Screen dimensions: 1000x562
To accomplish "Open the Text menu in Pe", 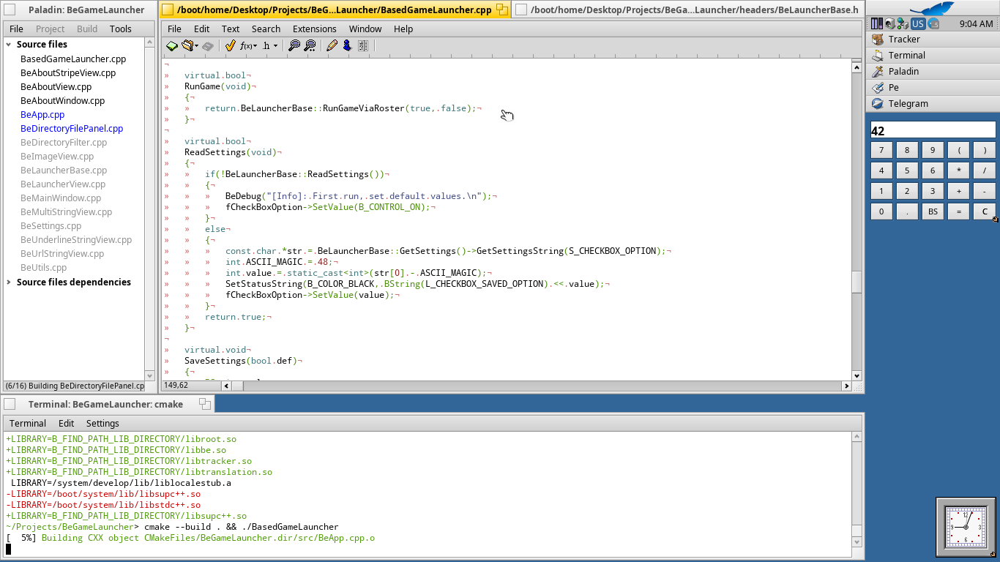I will [231, 29].
